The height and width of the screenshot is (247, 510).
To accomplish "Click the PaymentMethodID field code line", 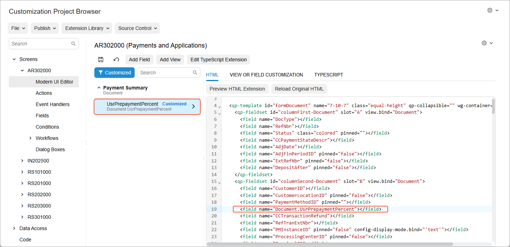I will (x=305, y=202).
